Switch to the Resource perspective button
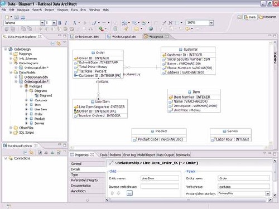Image resolution: width=279 pixels, height=209 pixels. [267, 17]
